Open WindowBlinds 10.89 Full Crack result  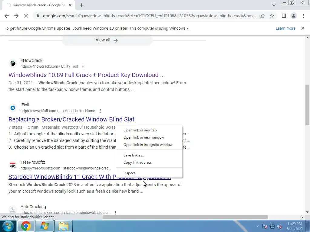(87, 75)
